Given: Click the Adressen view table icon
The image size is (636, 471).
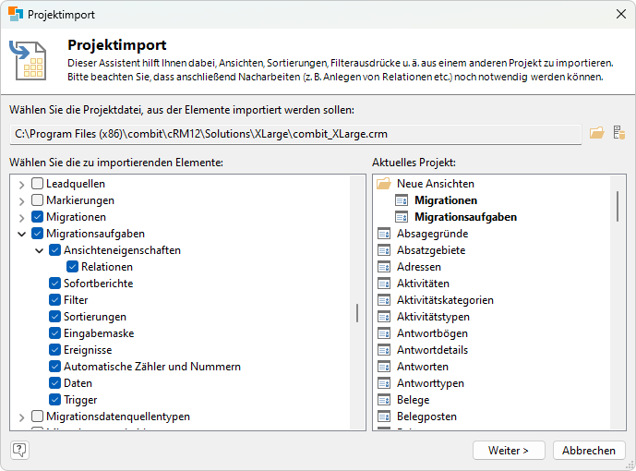Looking at the screenshot, I should click(x=384, y=267).
